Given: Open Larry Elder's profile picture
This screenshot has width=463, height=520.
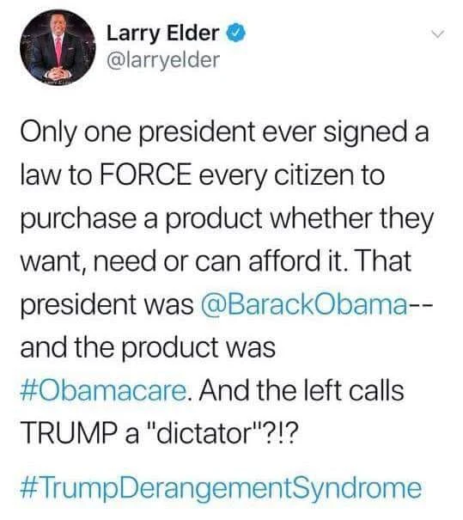Looking at the screenshot, I should [x=58, y=48].
